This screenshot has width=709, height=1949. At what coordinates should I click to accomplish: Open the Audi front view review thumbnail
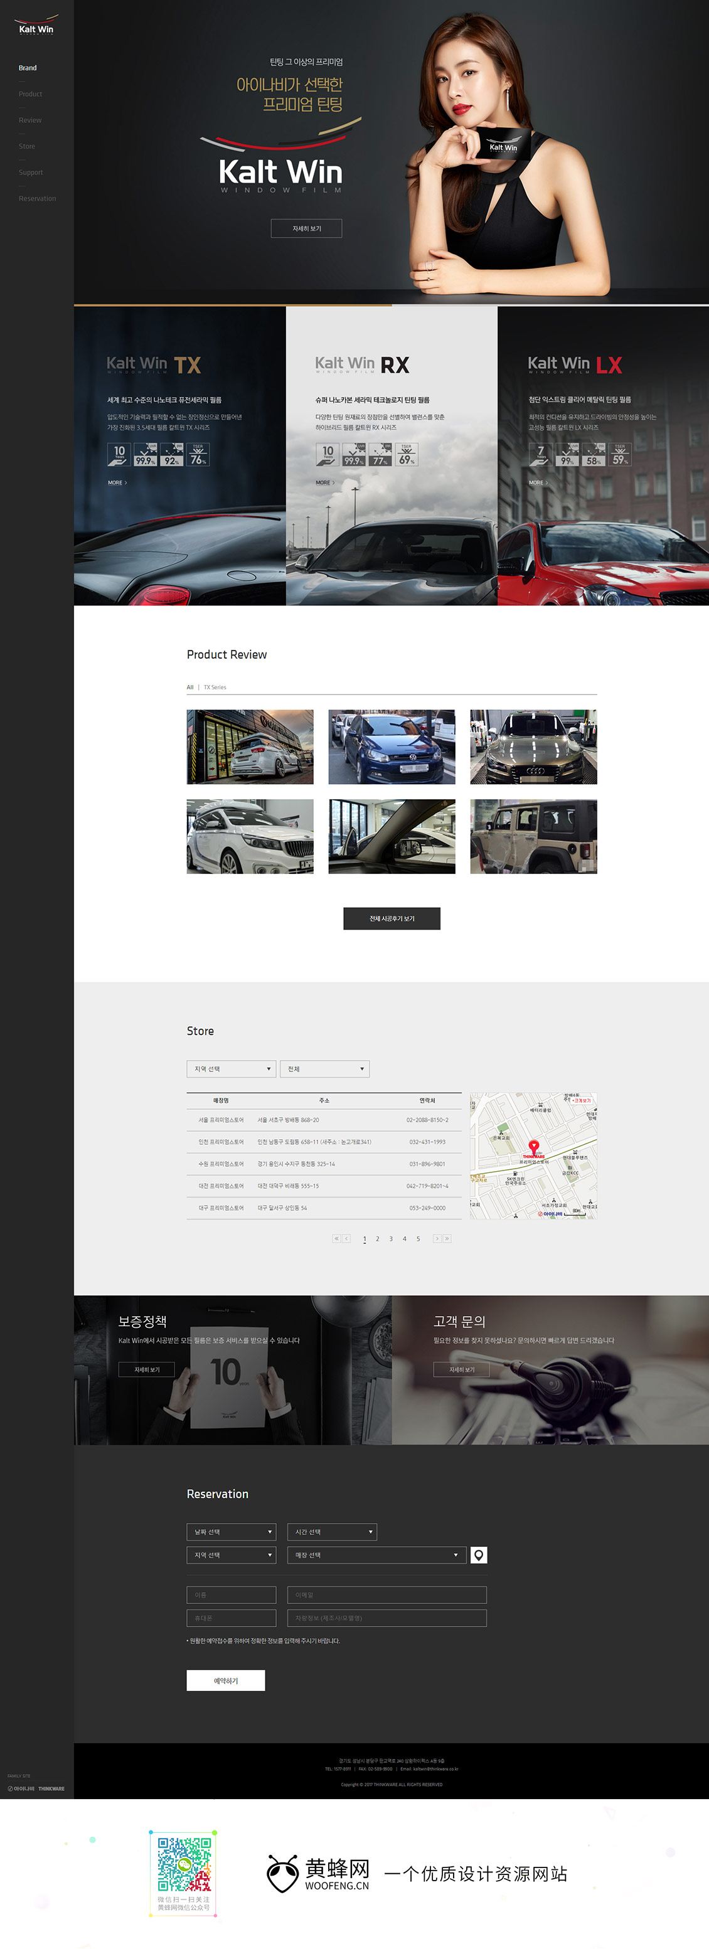coord(533,746)
